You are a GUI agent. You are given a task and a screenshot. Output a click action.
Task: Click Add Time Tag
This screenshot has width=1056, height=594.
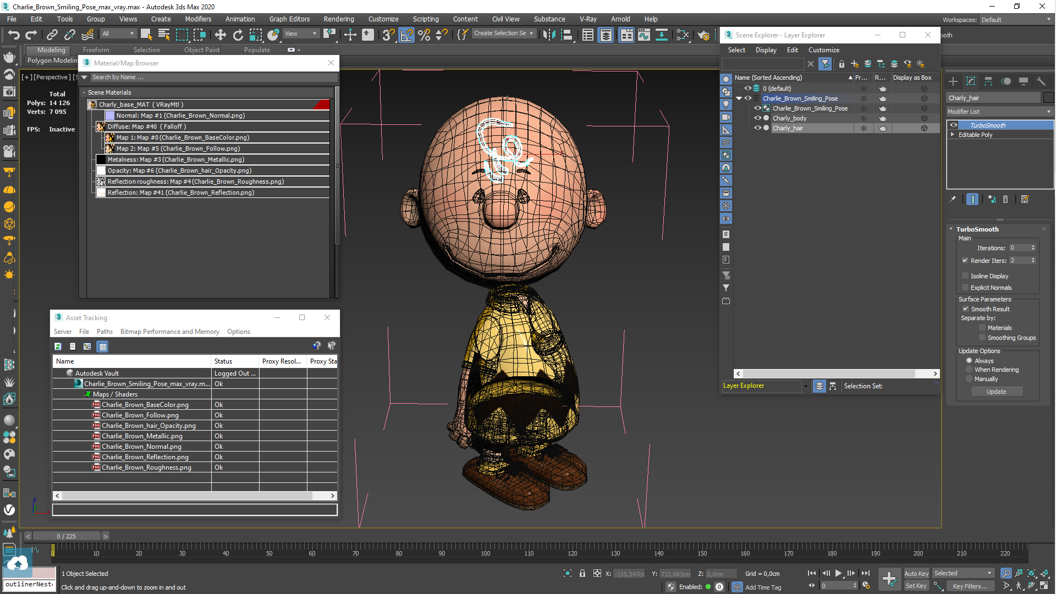[x=763, y=587]
